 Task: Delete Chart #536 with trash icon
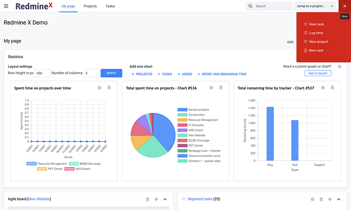[221, 87]
